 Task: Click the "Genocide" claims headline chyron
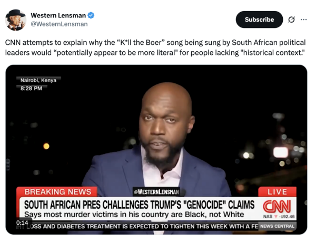[140, 205]
